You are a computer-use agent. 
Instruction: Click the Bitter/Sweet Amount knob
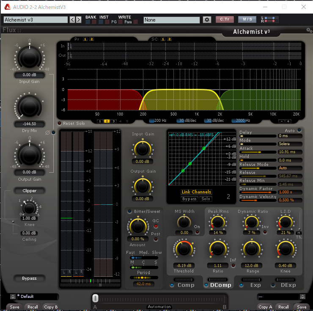(x=138, y=227)
